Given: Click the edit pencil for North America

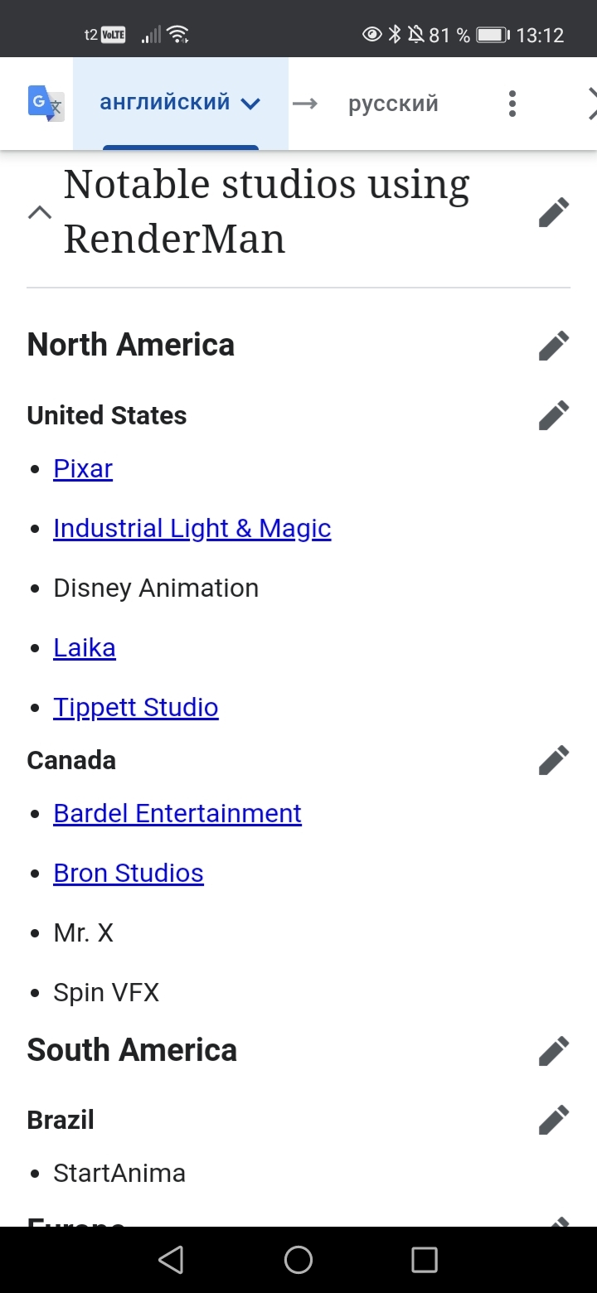Looking at the screenshot, I should coord(553,346).
